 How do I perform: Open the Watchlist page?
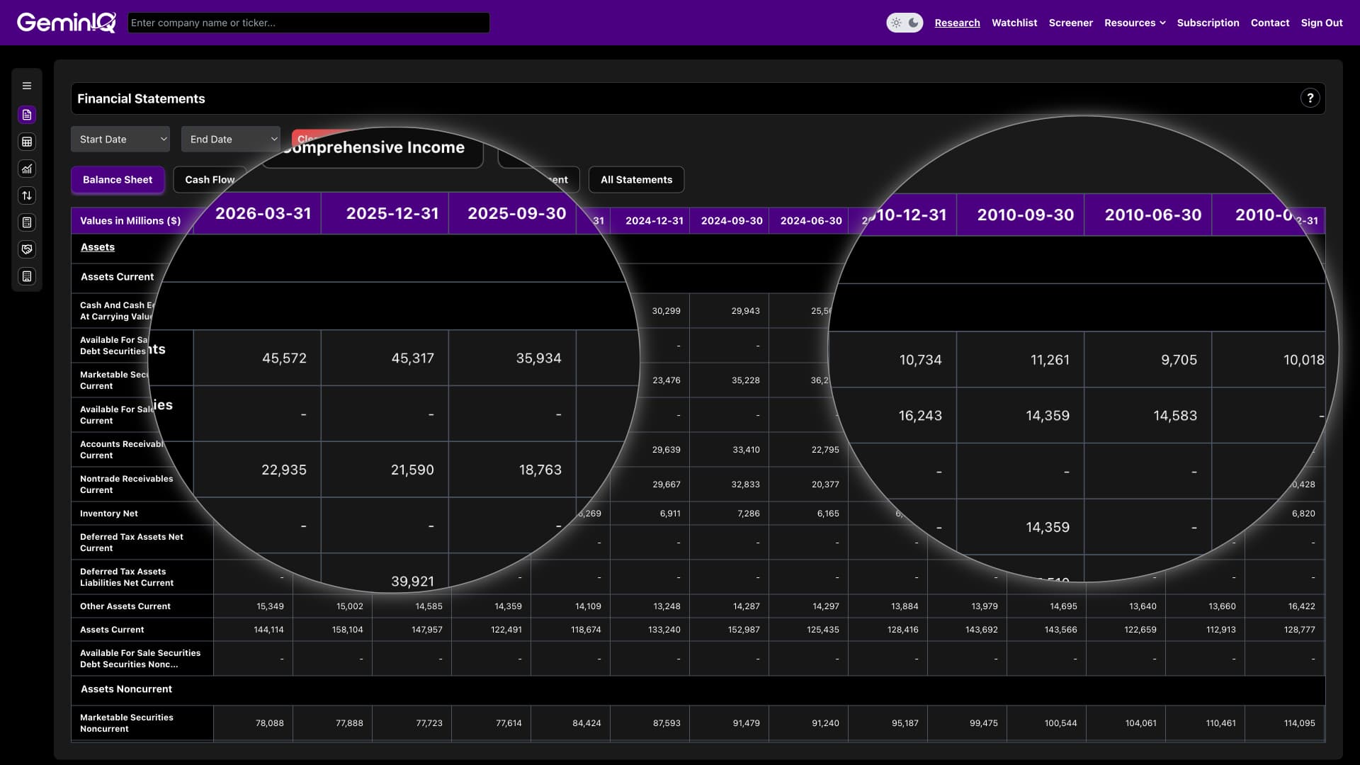coord(1014,23)
